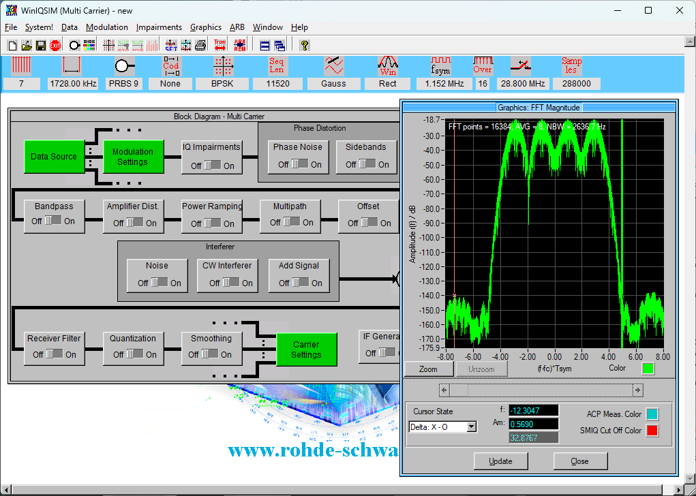Image resolution: width=696 pixels, height=496 pixels.
Task: Click the color bars toolbar icon
Action: (89, 45)
